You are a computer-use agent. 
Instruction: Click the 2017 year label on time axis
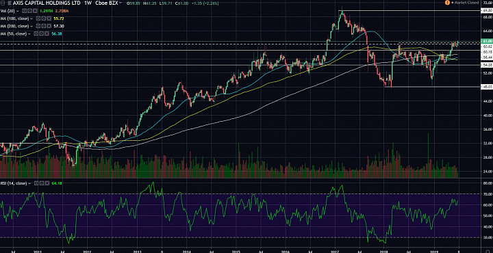pos(335,251)
